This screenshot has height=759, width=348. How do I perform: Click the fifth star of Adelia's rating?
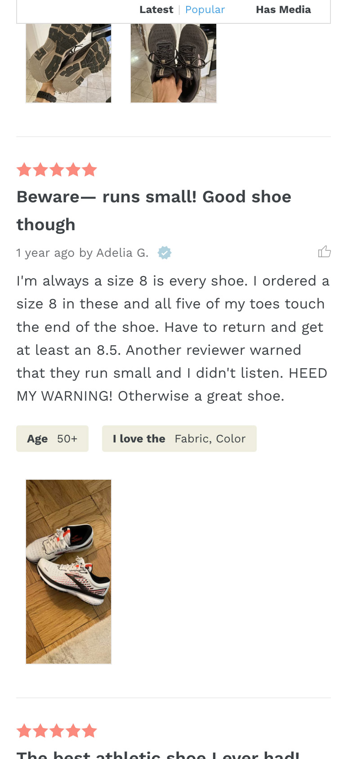(89, 170)
